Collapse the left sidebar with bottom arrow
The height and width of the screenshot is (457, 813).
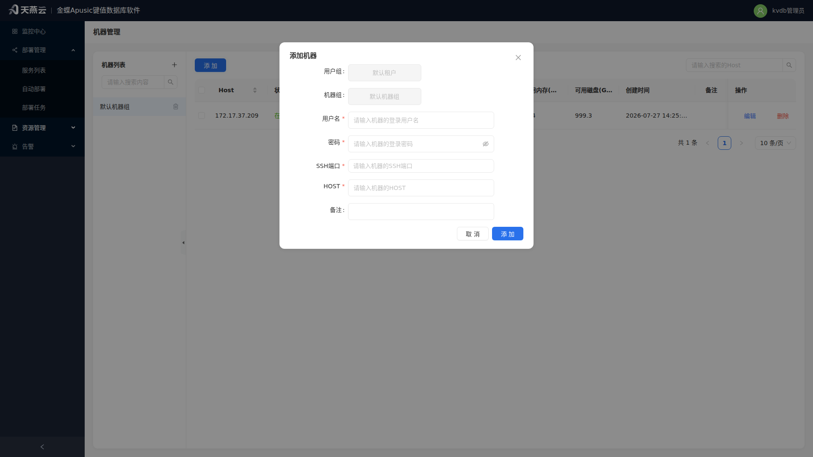pyautogui.click(x=42, y=447)
